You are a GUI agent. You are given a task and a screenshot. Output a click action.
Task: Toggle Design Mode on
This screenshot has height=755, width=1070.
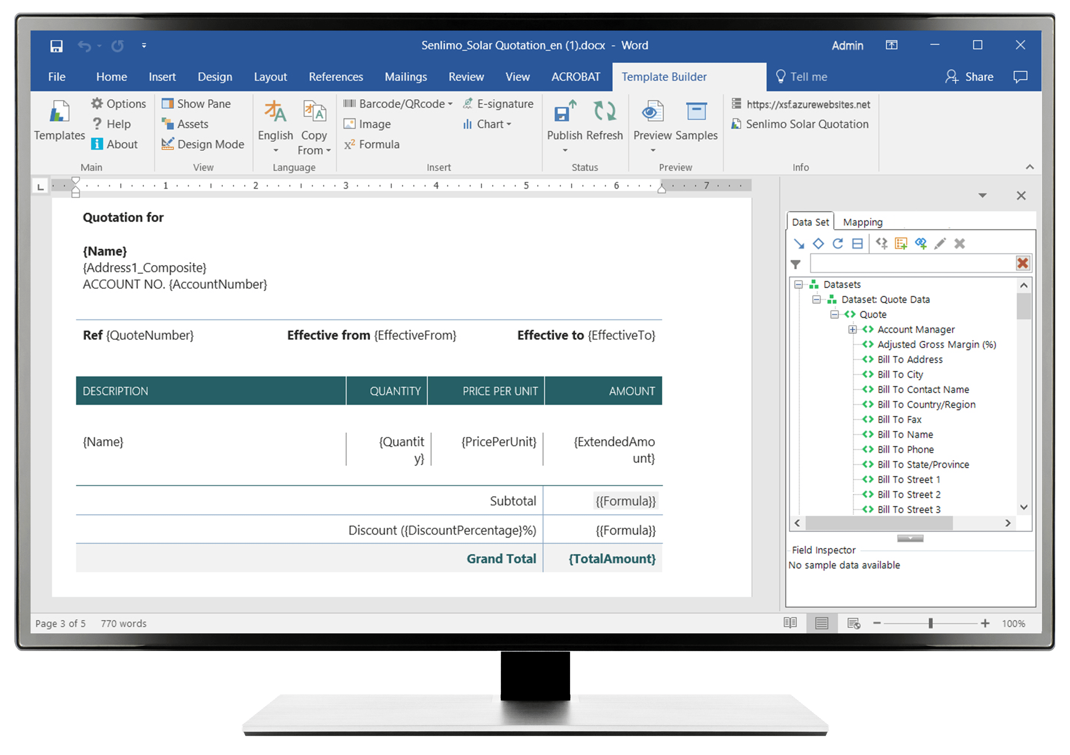tap(203, 144)
